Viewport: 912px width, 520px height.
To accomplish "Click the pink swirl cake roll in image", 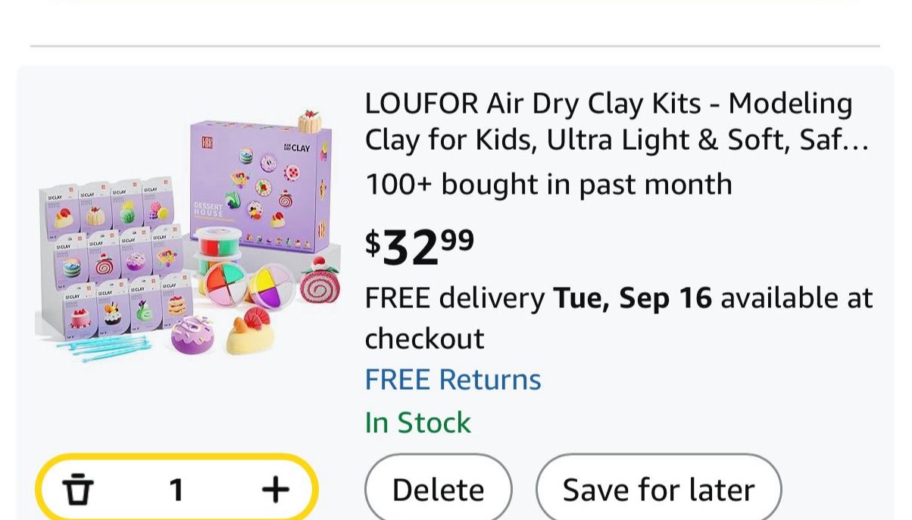I will click(x=320, y=284).
